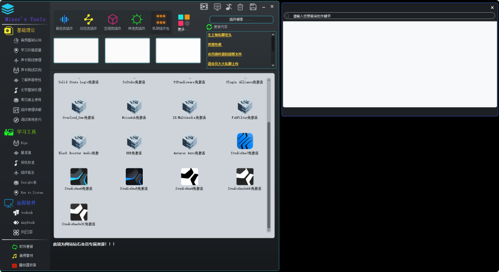The height and width of the screenshot is (272, 499).
Task: Click the muted music note icon
Action: [229, 7]
